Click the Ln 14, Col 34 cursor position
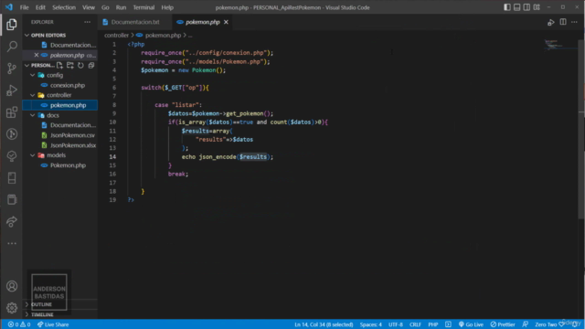 click(x=324, y=324)
